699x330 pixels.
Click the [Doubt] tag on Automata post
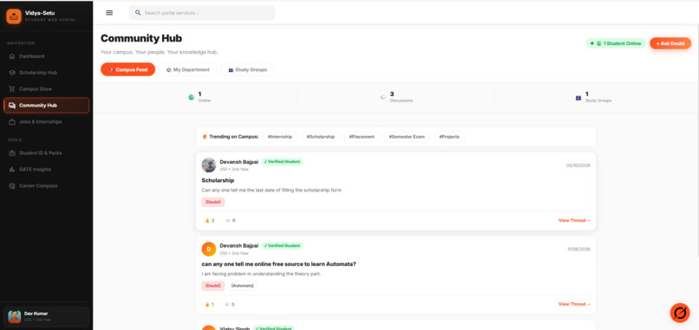point(213,286)
